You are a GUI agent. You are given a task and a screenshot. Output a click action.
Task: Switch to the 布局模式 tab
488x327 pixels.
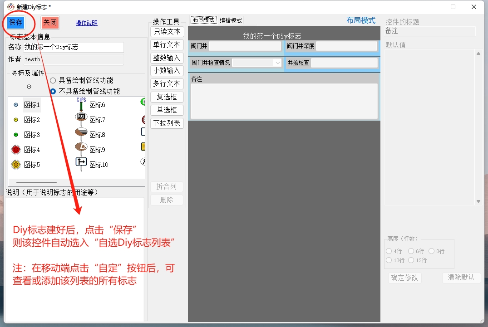pos(203,20)
